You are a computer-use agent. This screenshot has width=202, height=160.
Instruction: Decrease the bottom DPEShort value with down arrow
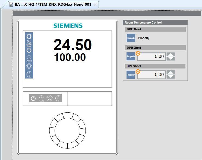[x=171, y=77]
